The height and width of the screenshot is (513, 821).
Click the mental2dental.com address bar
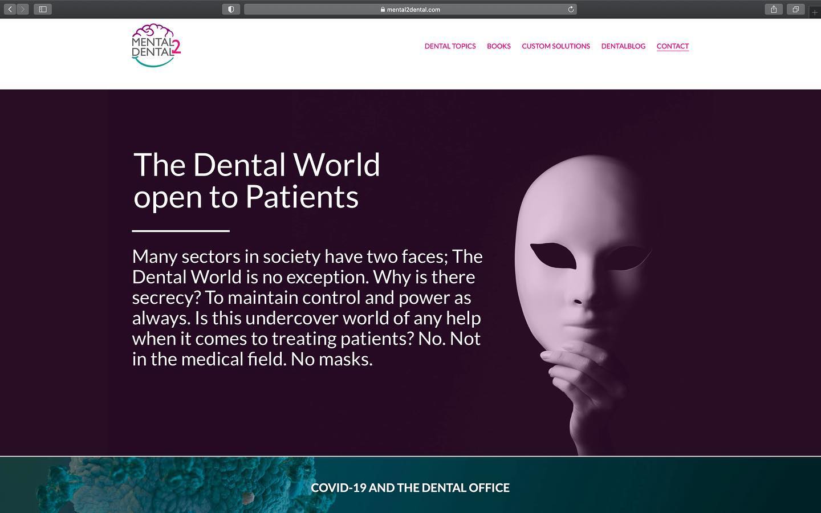point(410,9)
